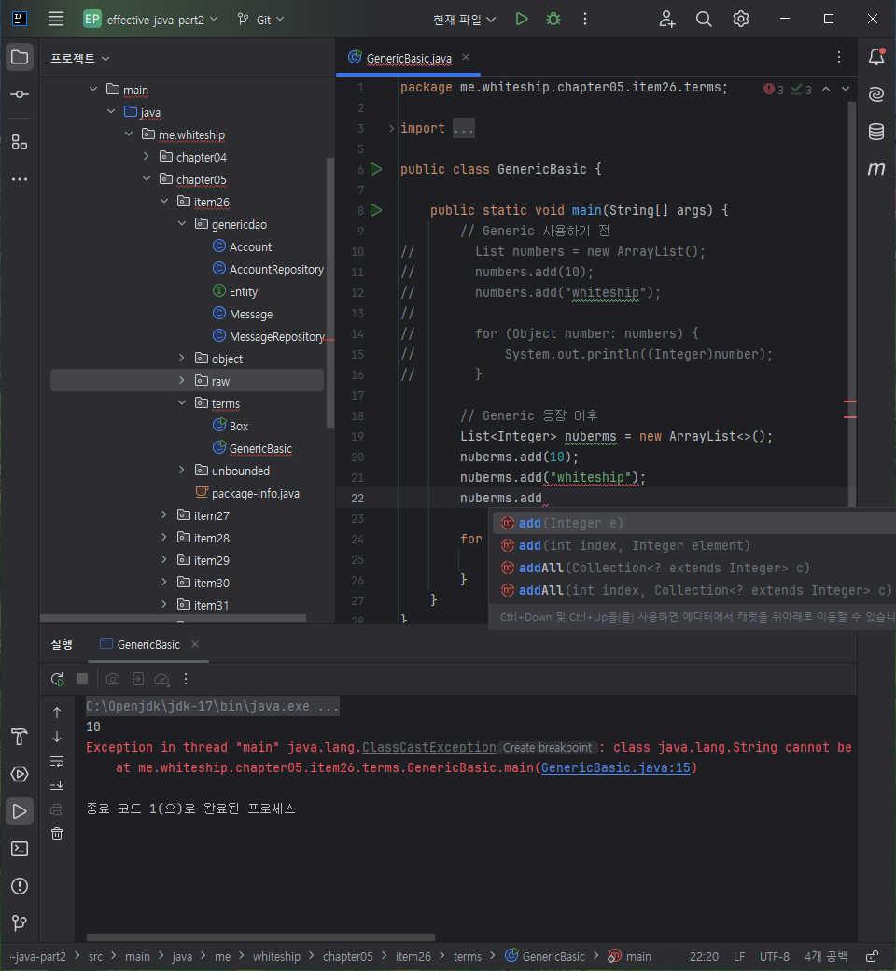Open the Maven tool window icon

click(x=876, y=168)
